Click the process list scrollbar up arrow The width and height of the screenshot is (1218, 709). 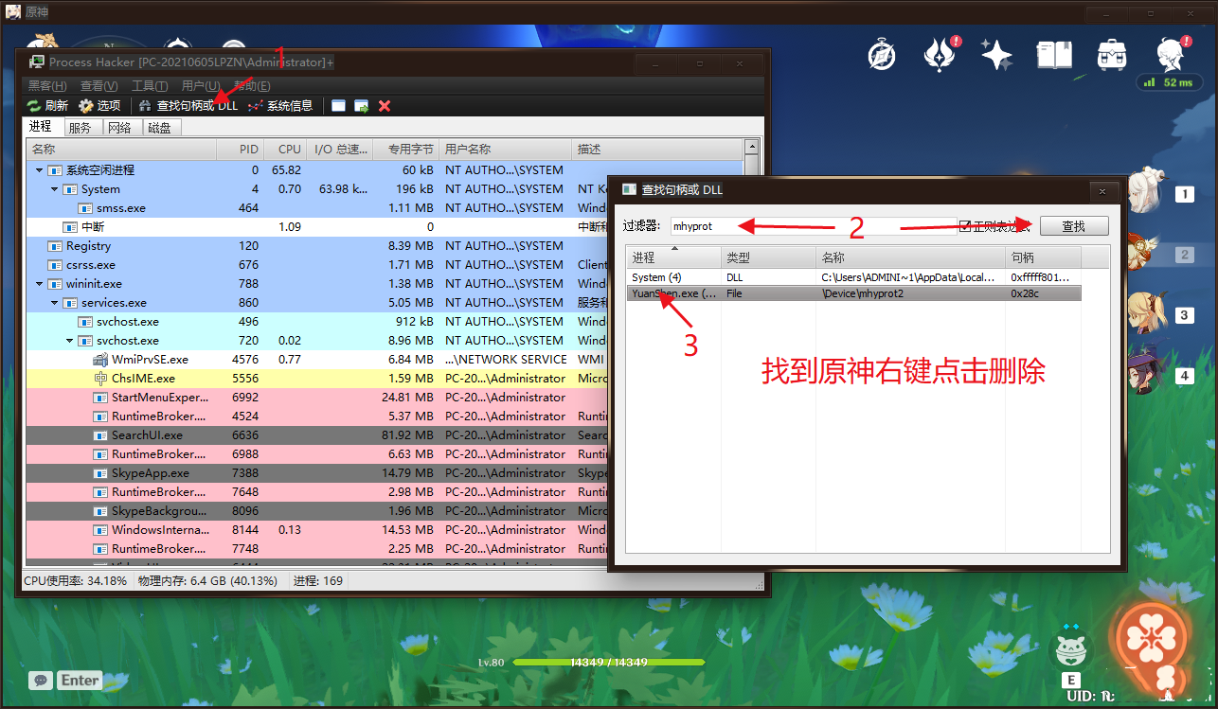[752, 147]
